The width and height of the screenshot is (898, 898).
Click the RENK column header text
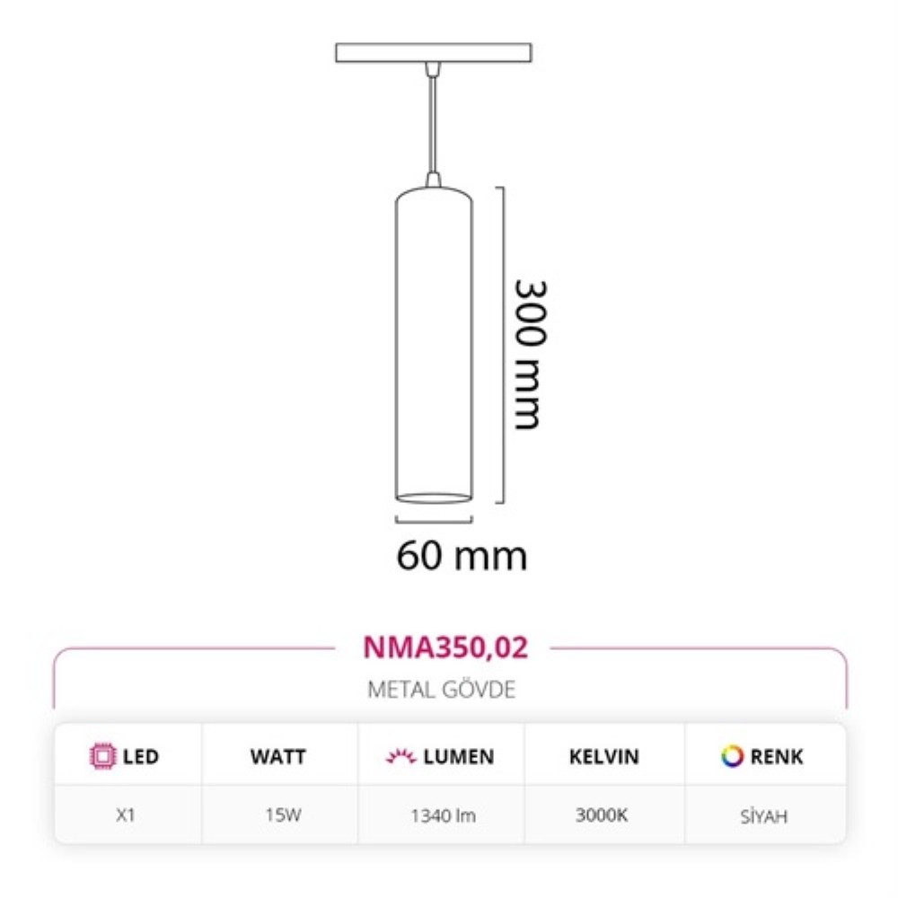point(777,756)
